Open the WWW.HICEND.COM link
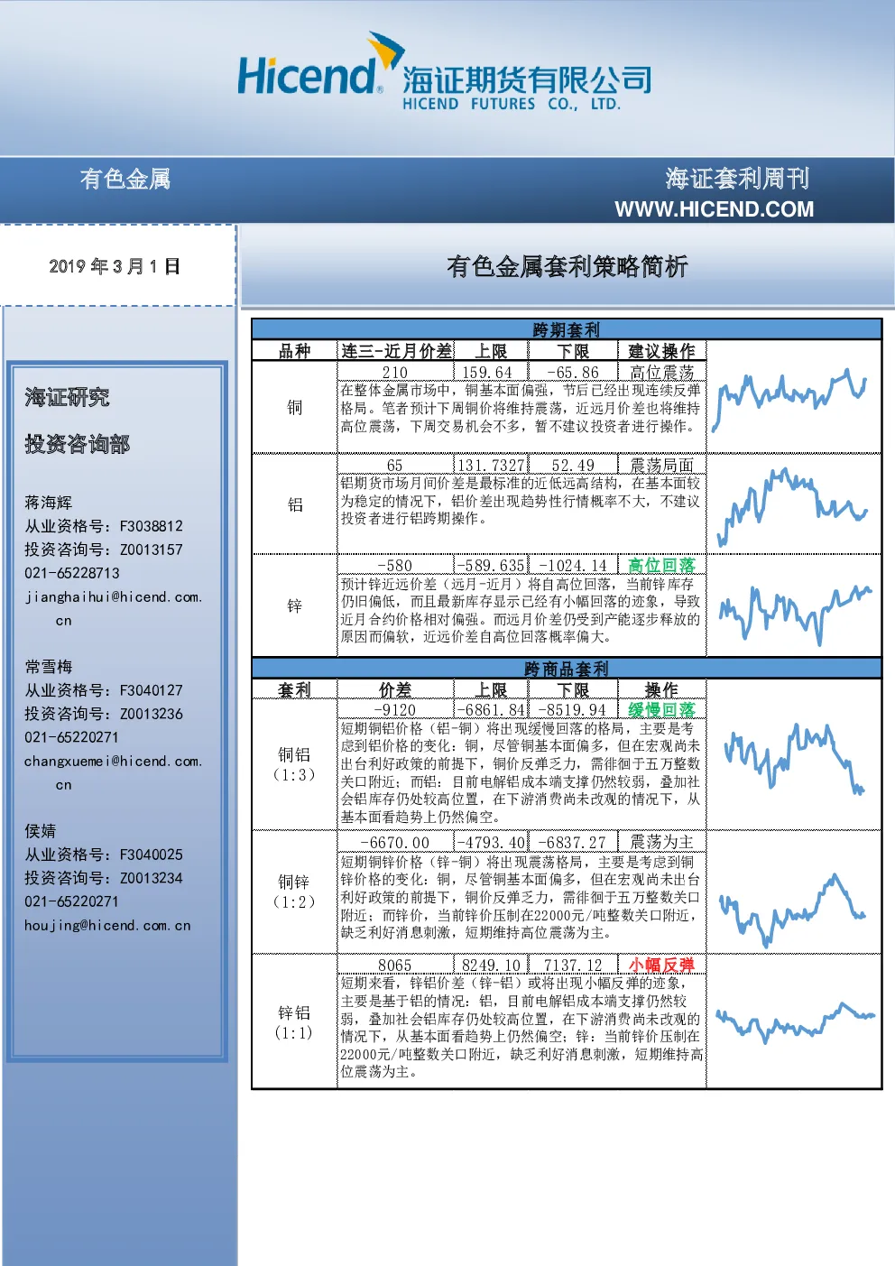The image size is (895, 1266). 714,209
